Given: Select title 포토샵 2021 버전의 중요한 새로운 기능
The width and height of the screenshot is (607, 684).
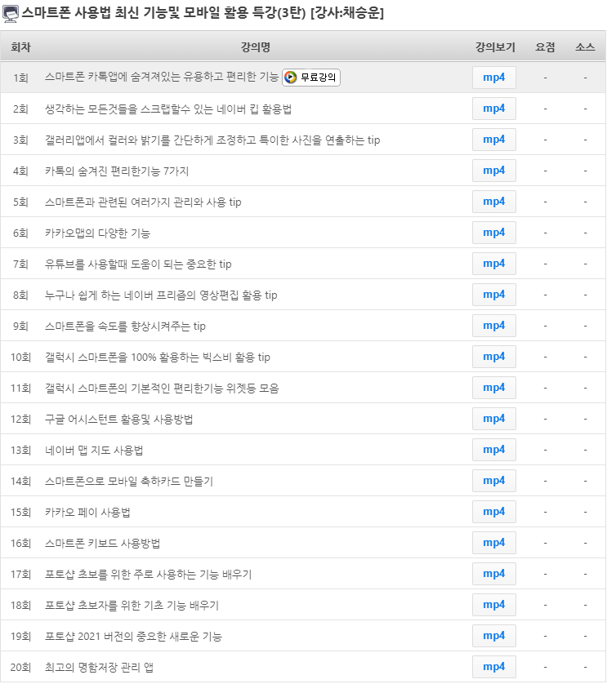Looking at the screenshot, I should coord(133,636).
